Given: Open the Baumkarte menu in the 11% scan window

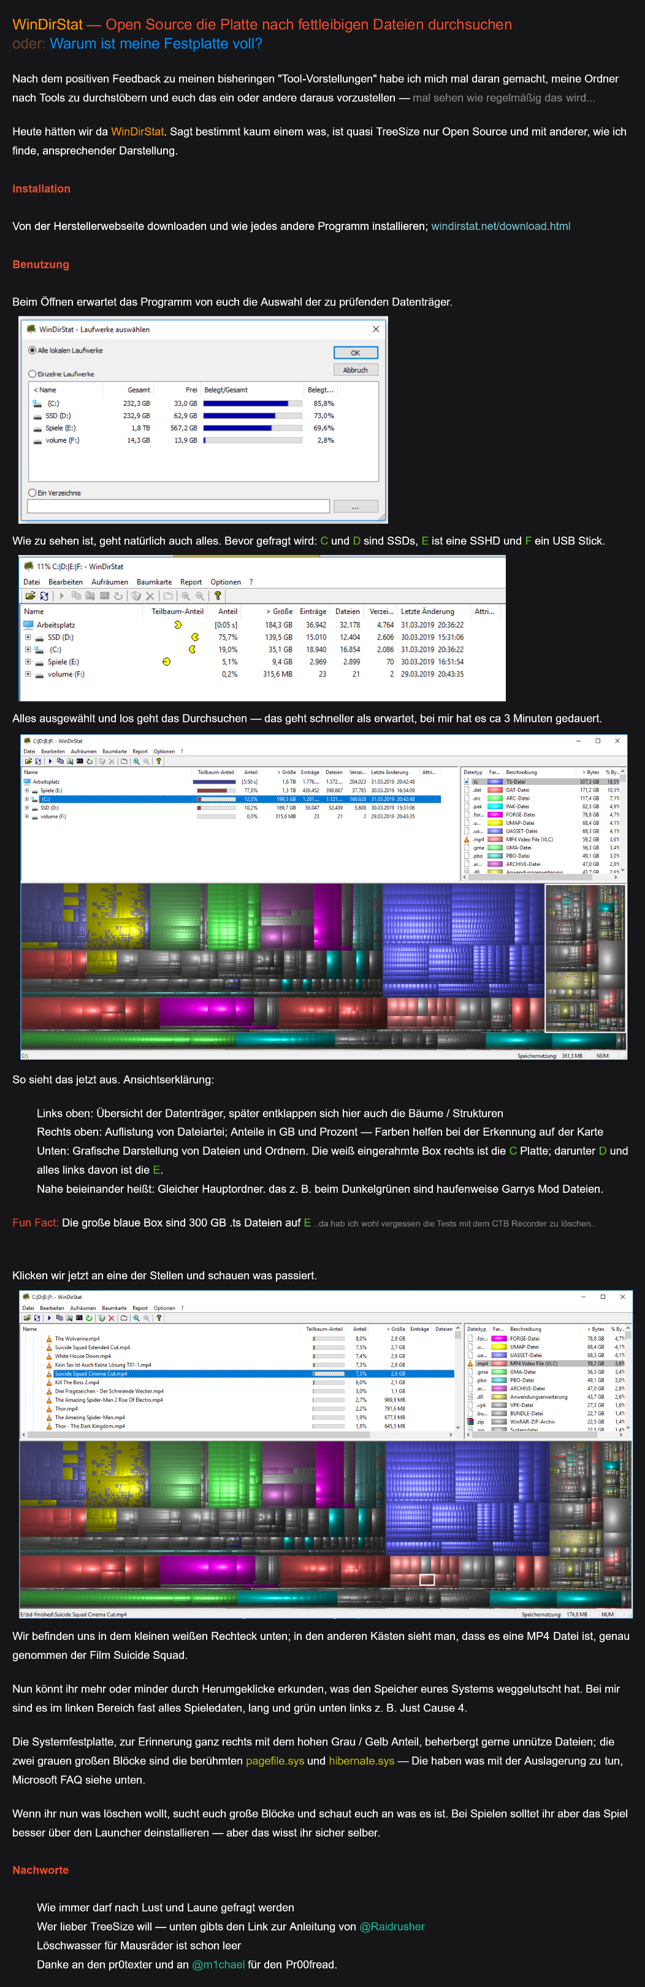Looking at the screenshot, I should click(x=155, y=581).
